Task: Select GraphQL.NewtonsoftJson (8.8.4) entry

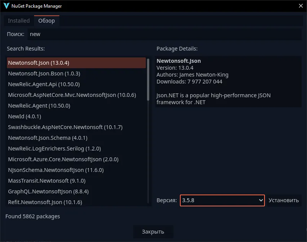Action: (48, 191)
